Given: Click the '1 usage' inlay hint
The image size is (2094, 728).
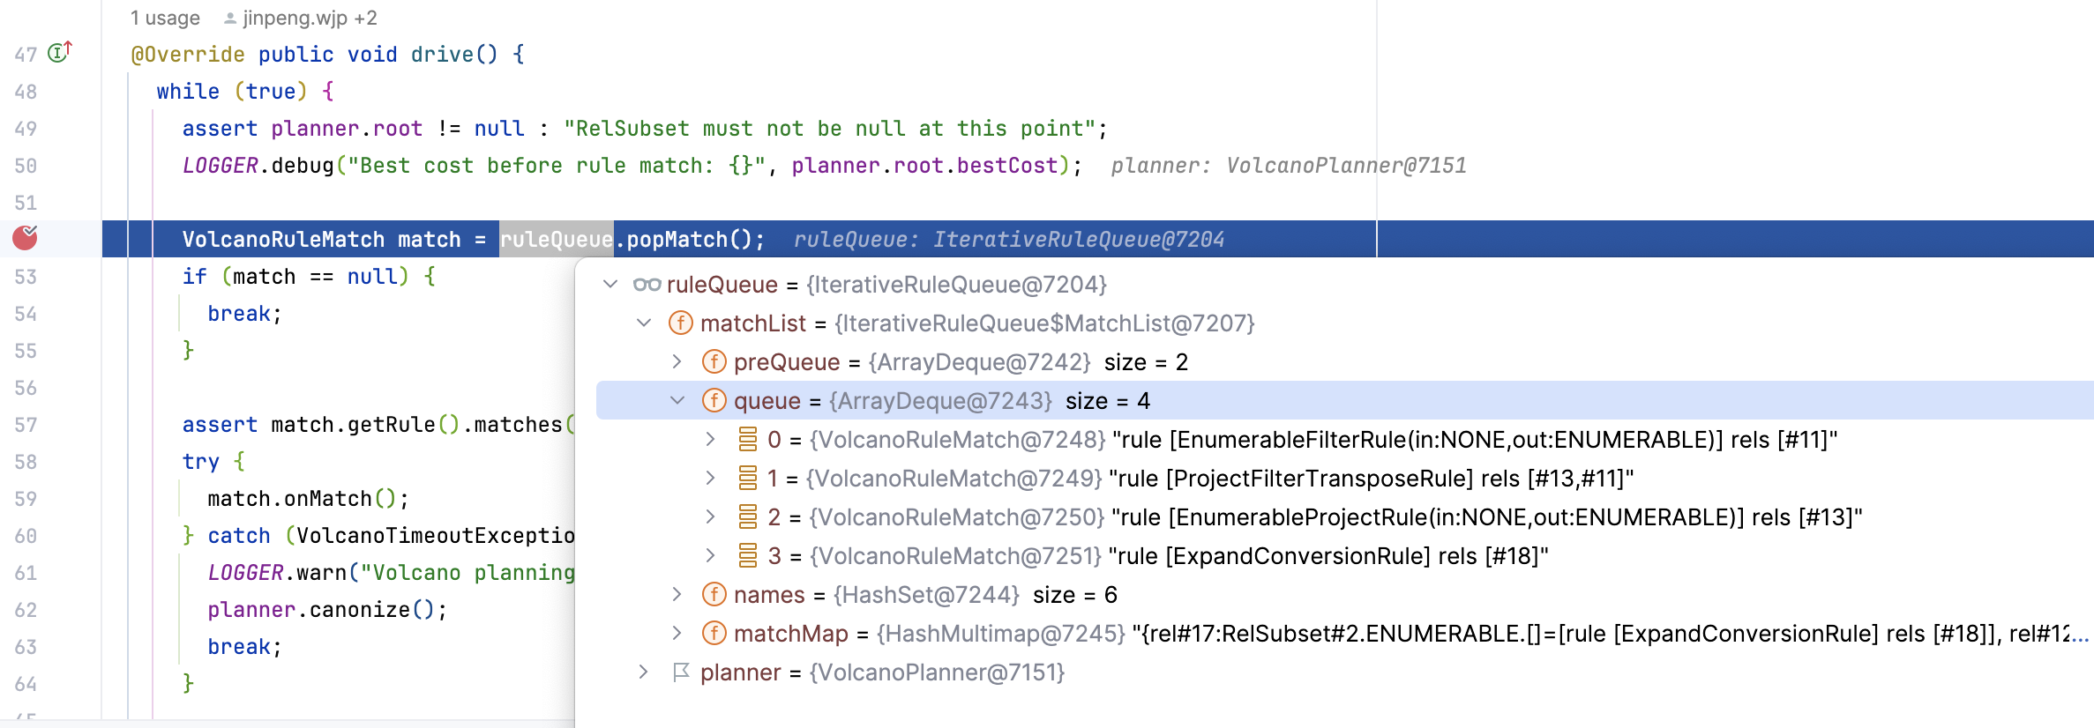Looking at the screenshot, I should pyautogui.click(x=165, y=18).
